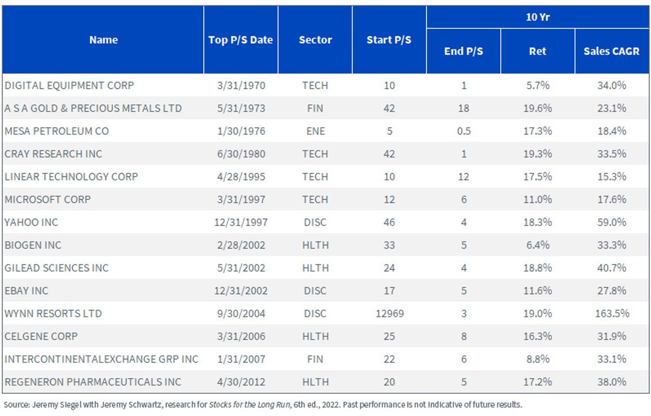The image size is (651, 416).
Task: Click Sales CAGR value 163.5%
Action: pos(611,313)
